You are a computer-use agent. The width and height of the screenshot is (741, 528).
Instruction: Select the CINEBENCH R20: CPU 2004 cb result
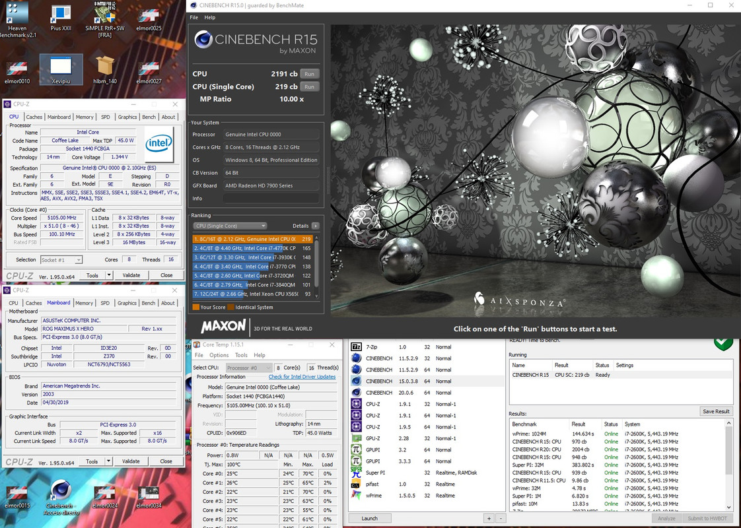tap(617, 449)
